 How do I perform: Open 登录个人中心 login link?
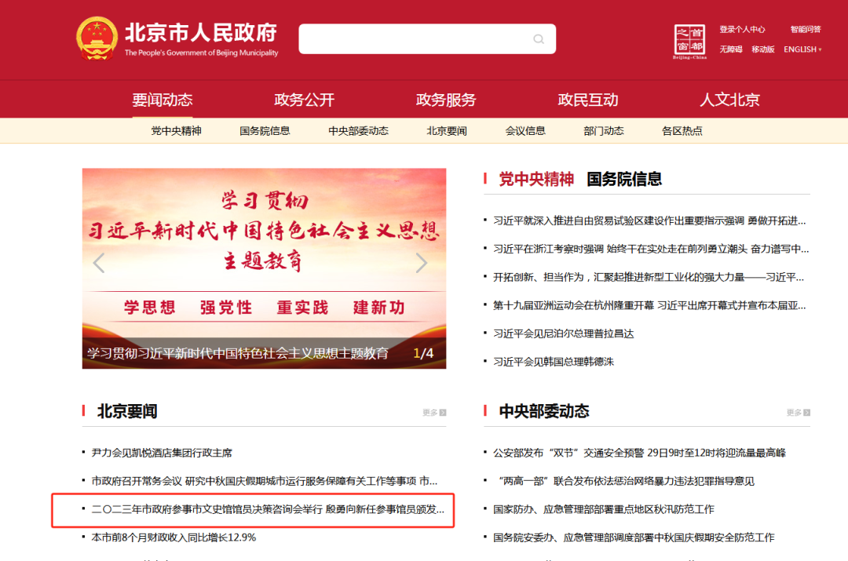coord(742,30)
